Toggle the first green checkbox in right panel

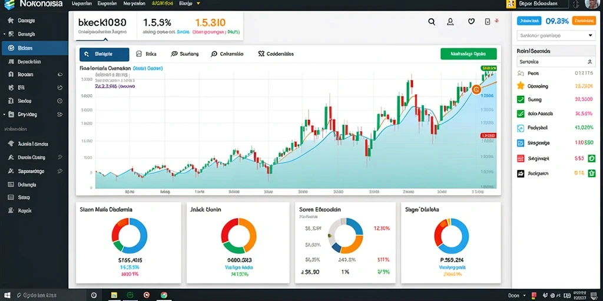521,99
